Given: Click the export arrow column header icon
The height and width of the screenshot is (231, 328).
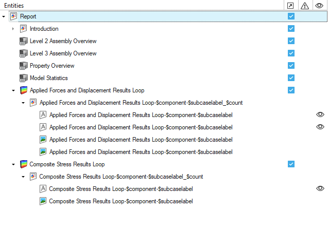Looking at the screenshot, I should 291,5.
